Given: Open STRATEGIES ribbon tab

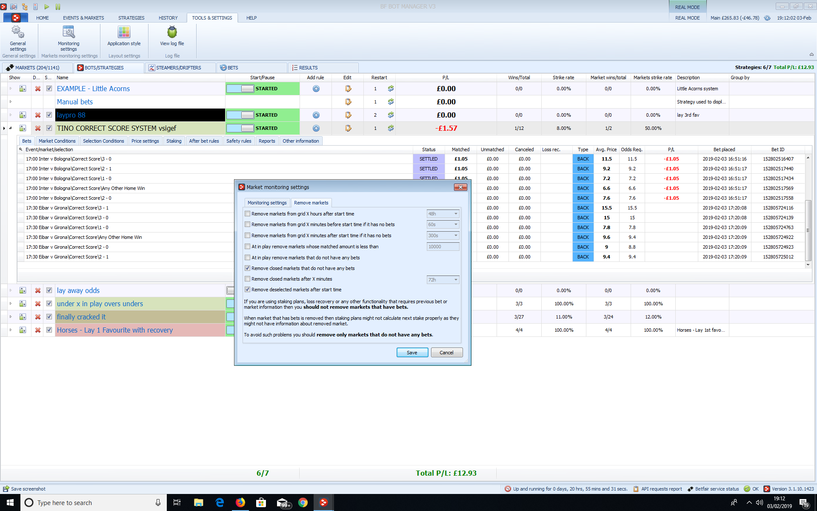Looking at the screenshot, I should tap(131, 18).
